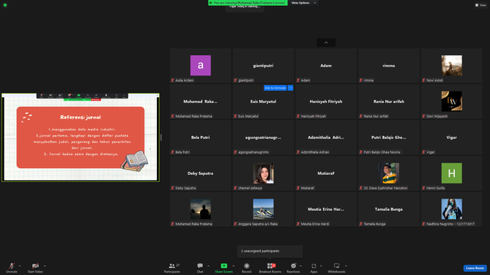Screen dimensions: 490x275
Task: Select Nadhira Nugroho's photo tile
Action: [452, 209]
